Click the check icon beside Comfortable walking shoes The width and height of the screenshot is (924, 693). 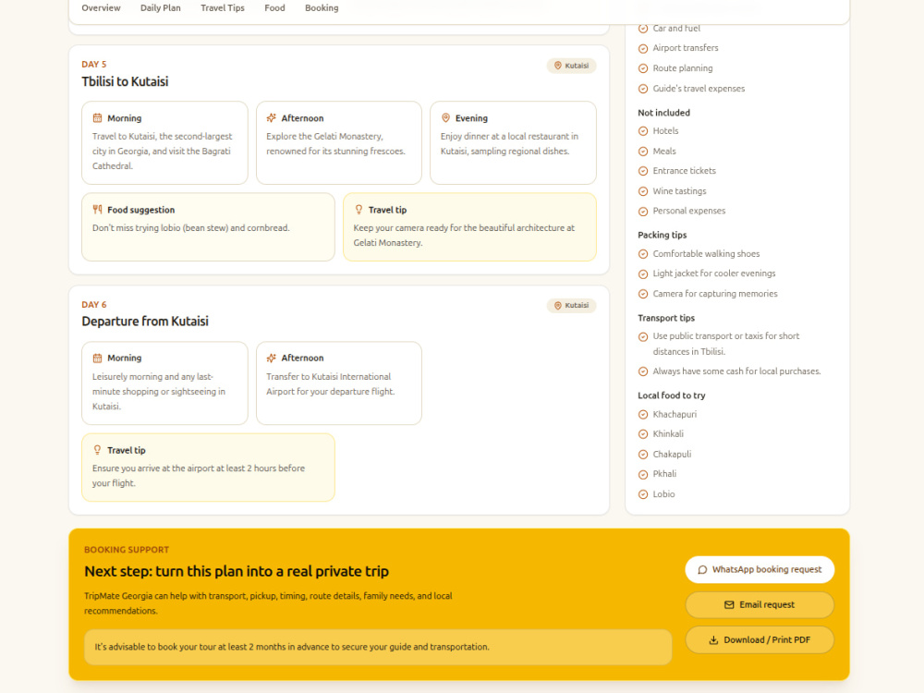click(643, 254)
